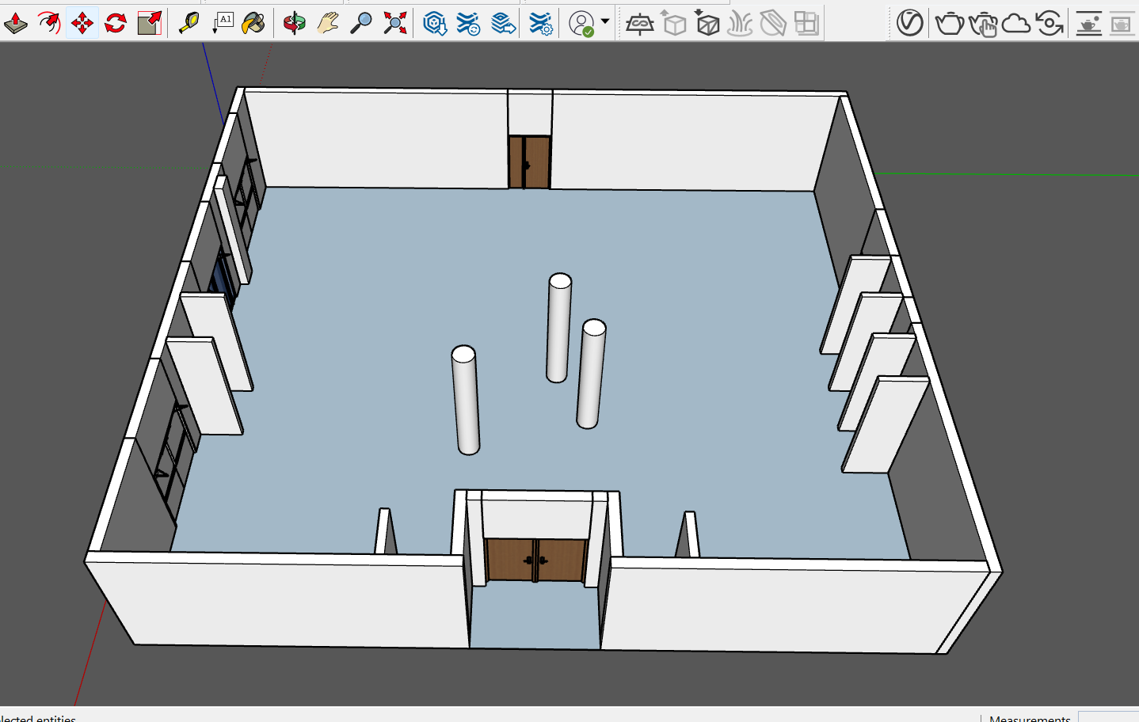The image size is (1139, 722).
Task: Activate the Orbit tool
Action: pyautogui.click(x=294, y=23)
